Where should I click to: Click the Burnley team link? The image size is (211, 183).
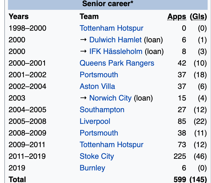[92, 168]
